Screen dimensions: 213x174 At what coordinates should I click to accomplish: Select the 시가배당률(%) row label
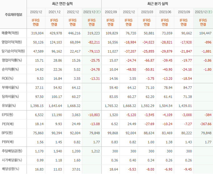click(12, 160)
